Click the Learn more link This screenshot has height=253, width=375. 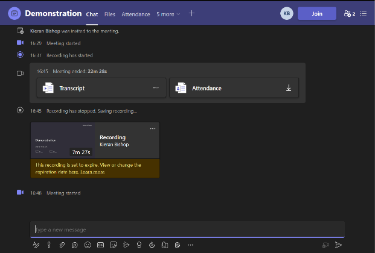pos(92,172)
